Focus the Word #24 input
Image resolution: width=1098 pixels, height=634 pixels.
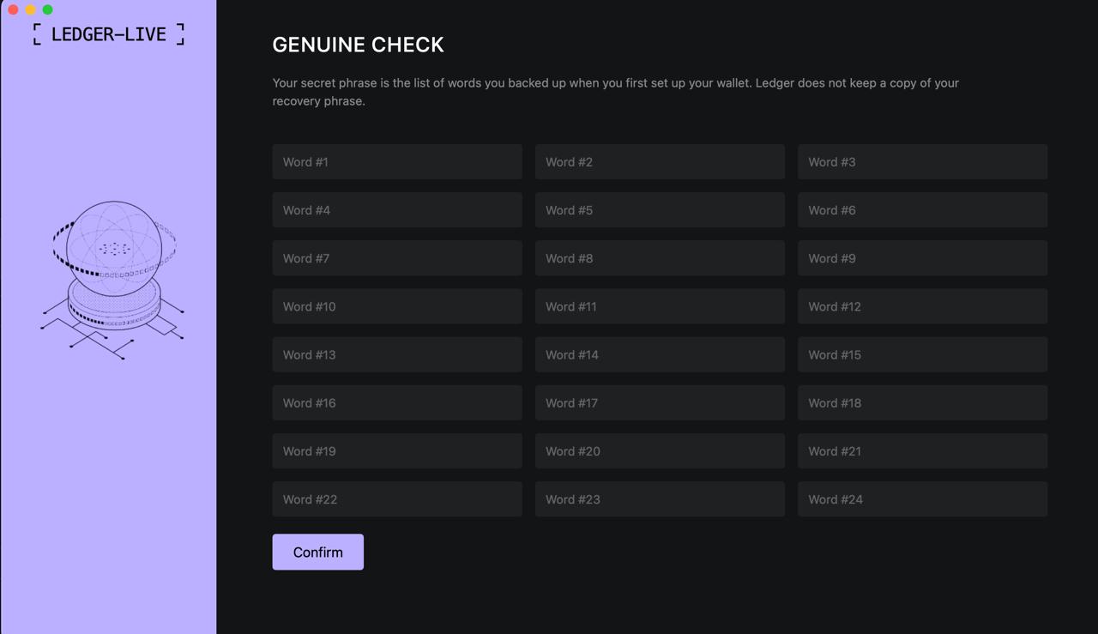pyautogui.click(x=922, y=498)
